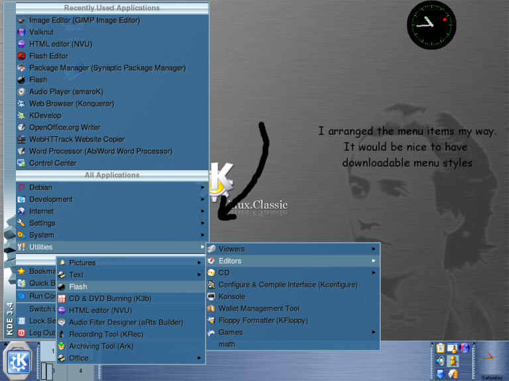Open the KDE K menu button

tap(19, 361)
